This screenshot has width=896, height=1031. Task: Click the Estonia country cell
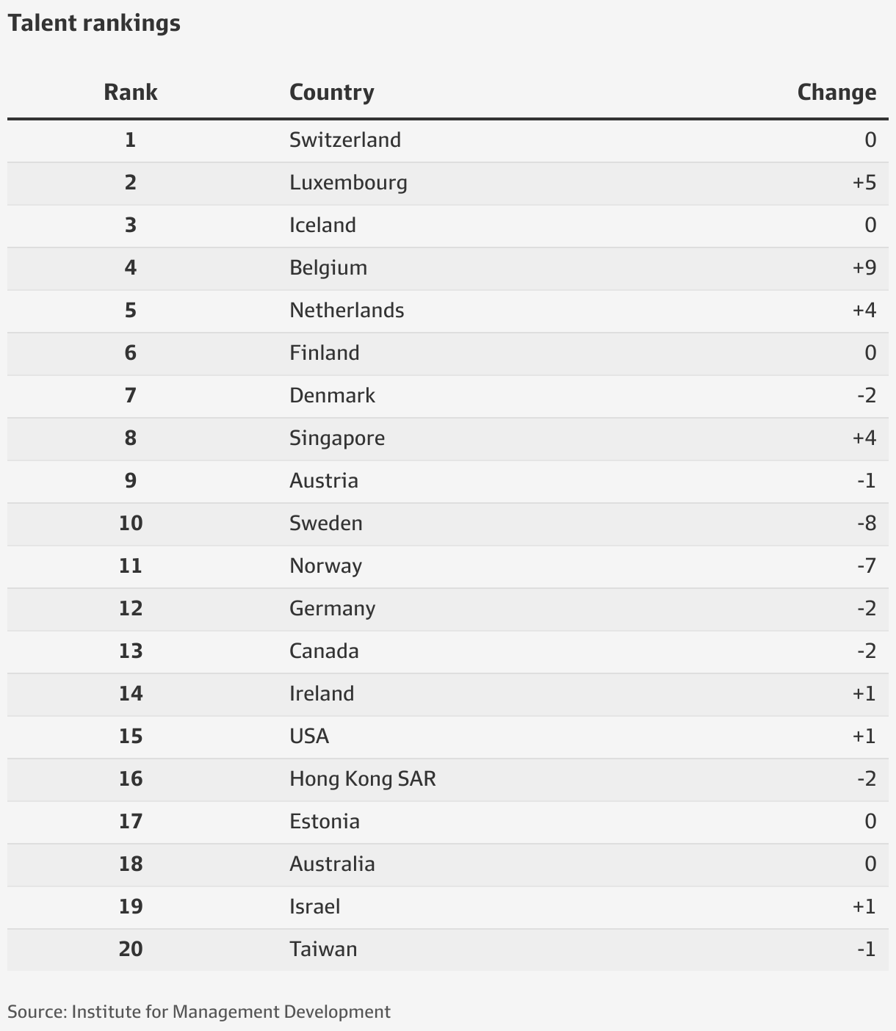click(x=325, y=821)
